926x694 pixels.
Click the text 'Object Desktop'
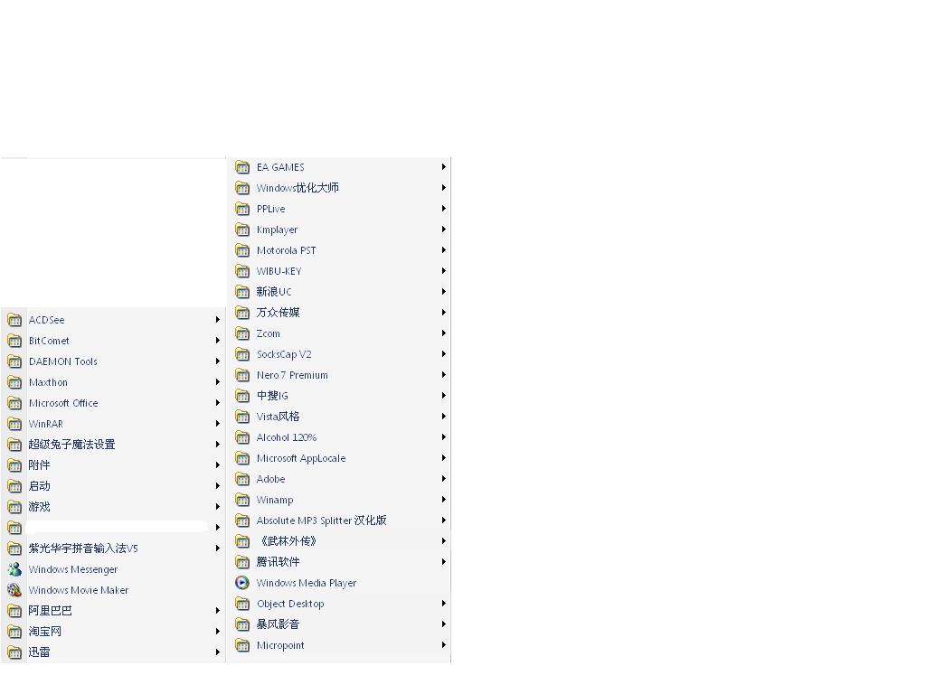[x=290, y=604]
